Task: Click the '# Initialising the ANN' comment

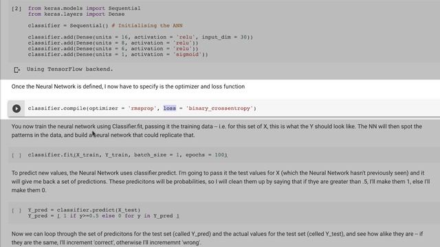Action: tap(147, 26)
